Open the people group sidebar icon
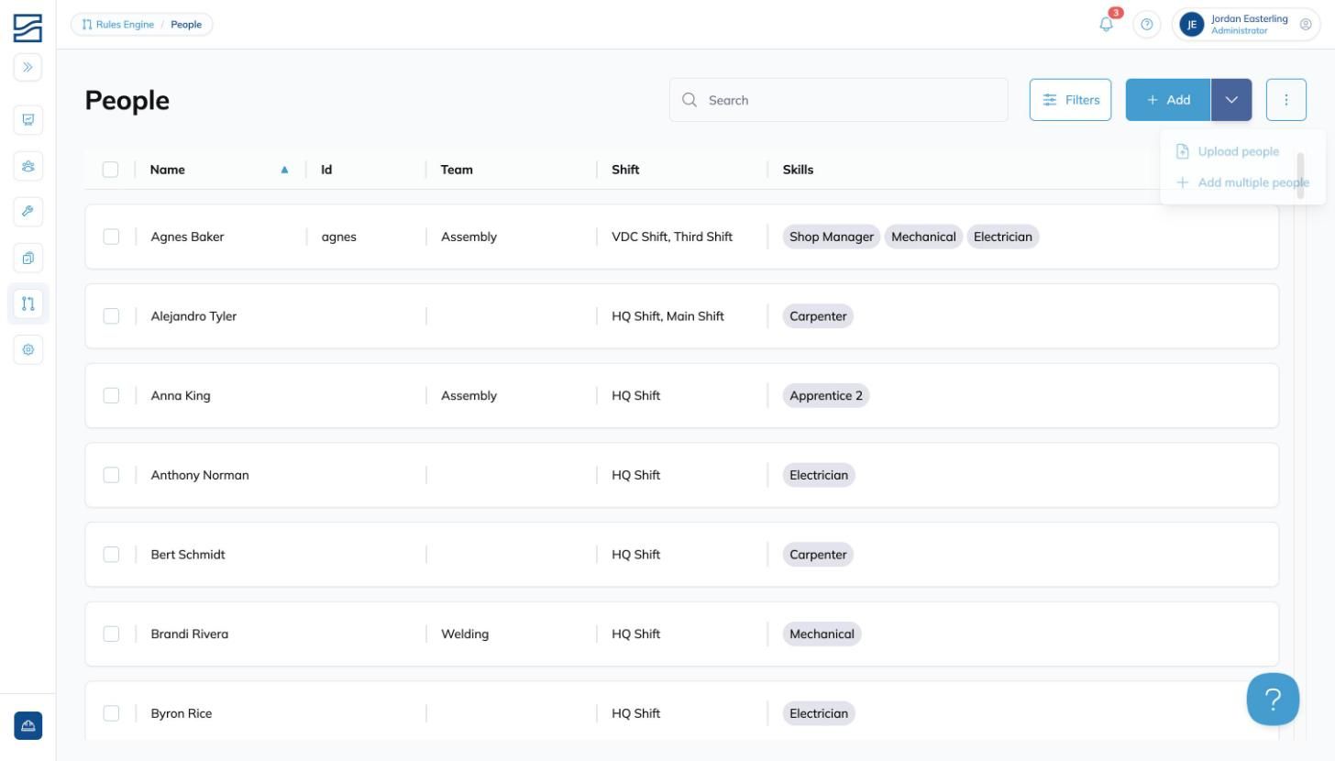This screenshot has height=761, width=1335. pyautogui.click(x=28, y=166)
